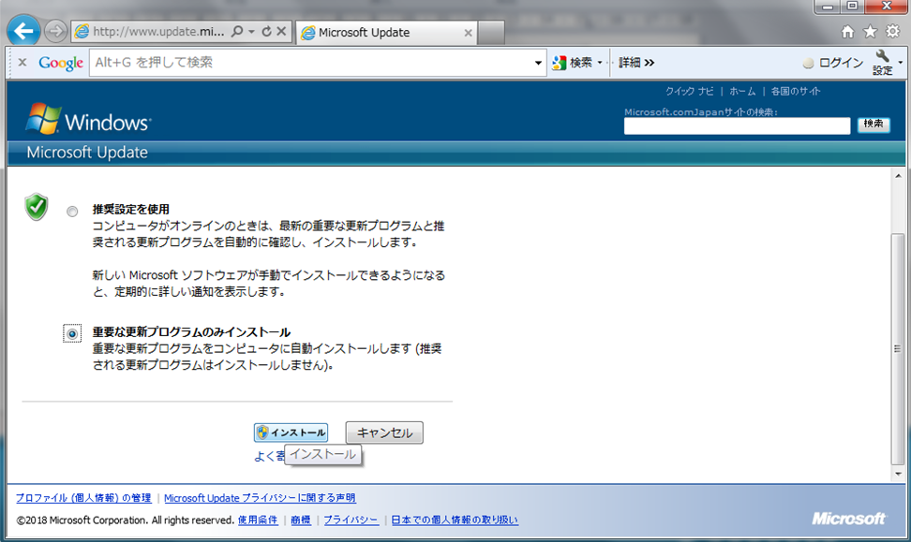
Task: Open プロファイル (個人情報) の管理 link
Action: (83, 498)
